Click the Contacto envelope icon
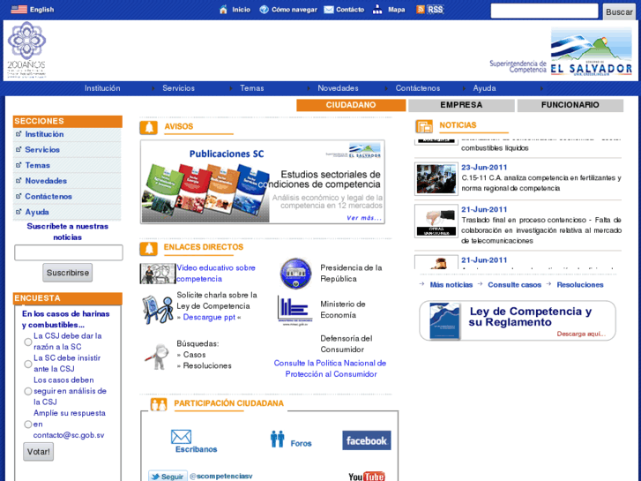This screenshot has width=641, height=481. (329, 10)
